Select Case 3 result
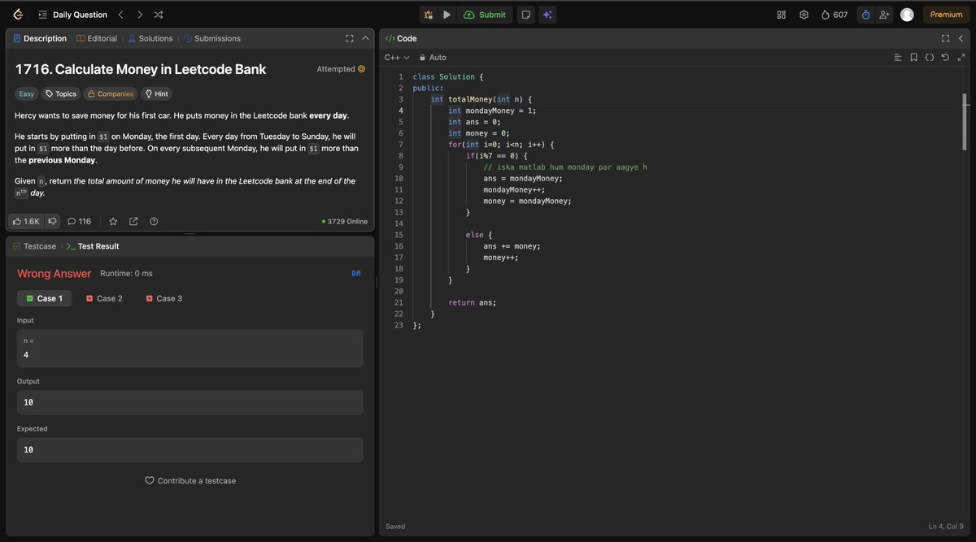The width and height of the screenshot is (976, 542). click(x=163, y=298)
